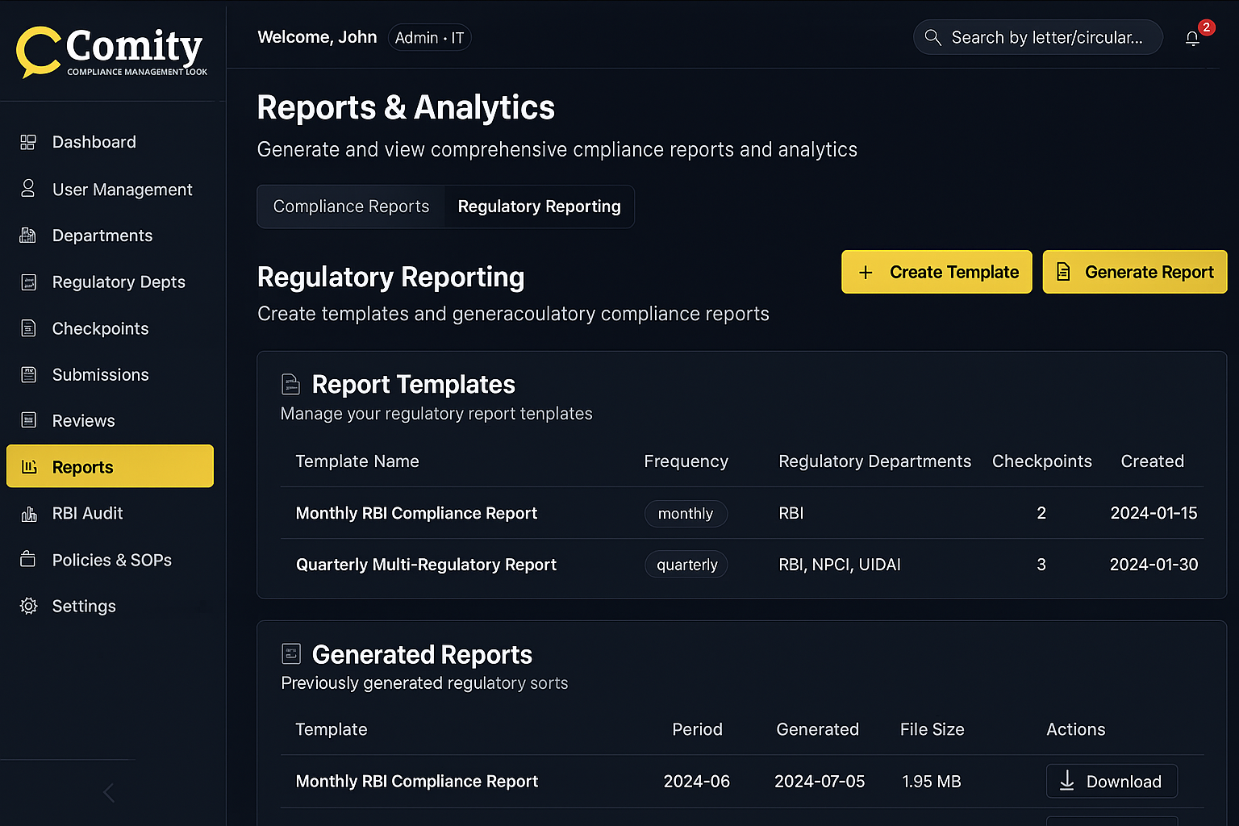This screenshot has width=1239, height=826.
Task: Click the monthly frequency badge
Action: 686,514
